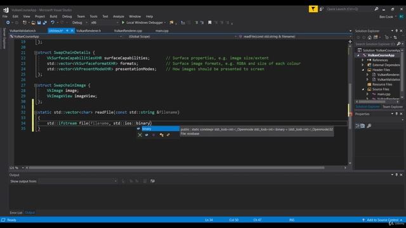Pin the Properties panel
The image size is (406, 228).
pos(396,114)
